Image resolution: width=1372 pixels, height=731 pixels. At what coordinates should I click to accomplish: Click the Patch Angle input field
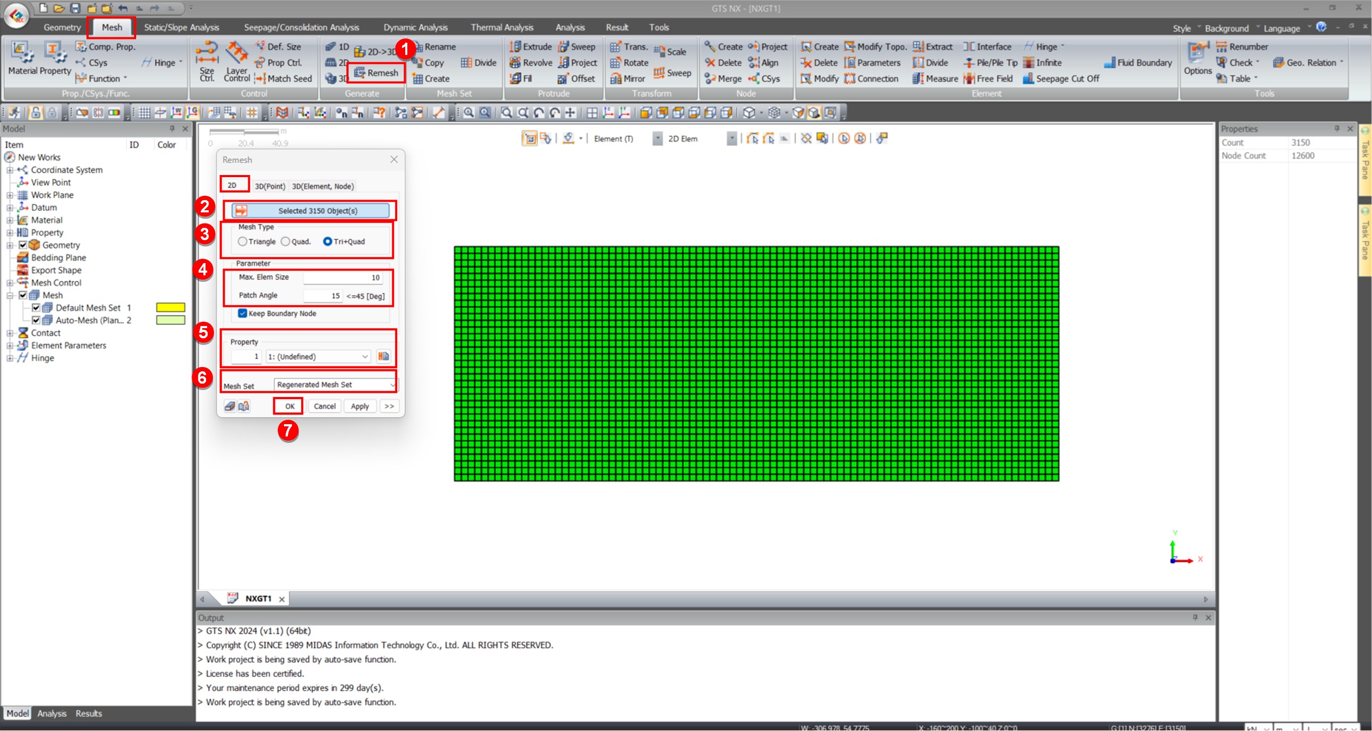(x=322, y=296)
